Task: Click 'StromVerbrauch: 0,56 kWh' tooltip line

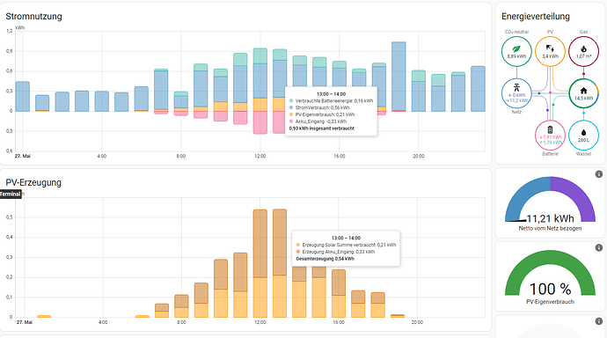Action: [x=322, y=107]
